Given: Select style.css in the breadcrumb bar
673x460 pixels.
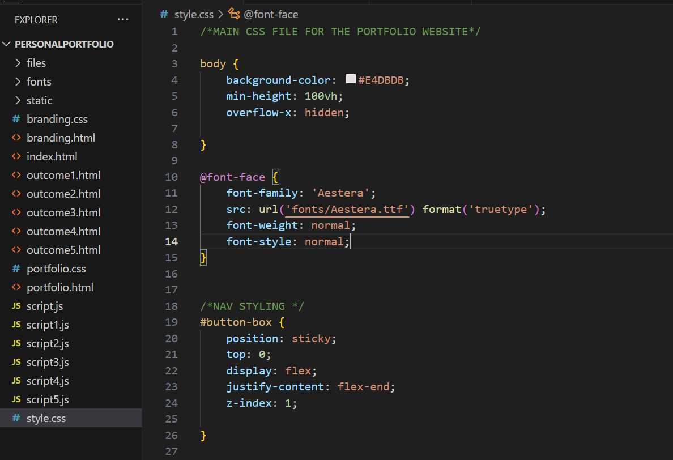Looking at the screenshot, I should (x=193, y=14).
